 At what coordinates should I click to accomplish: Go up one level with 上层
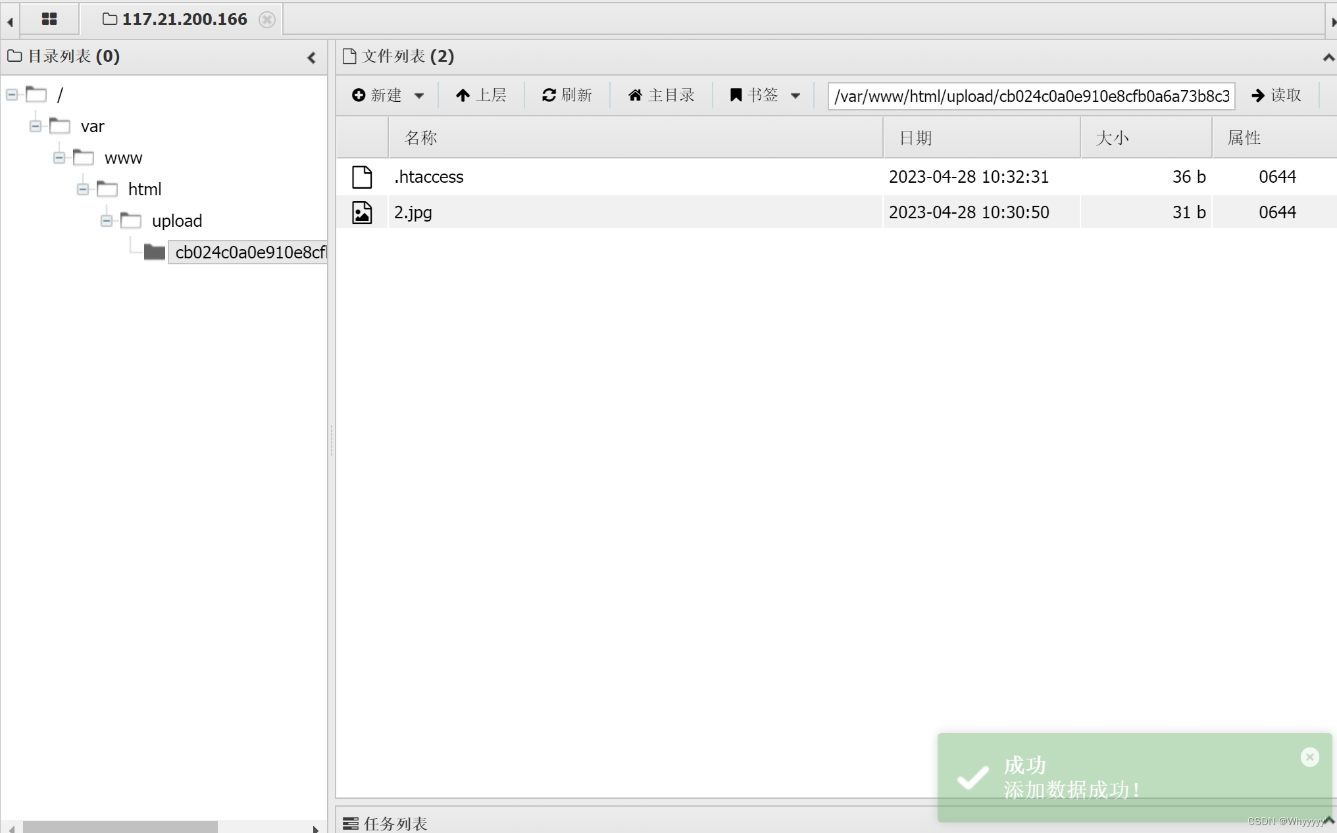click(x=481, y=95)
